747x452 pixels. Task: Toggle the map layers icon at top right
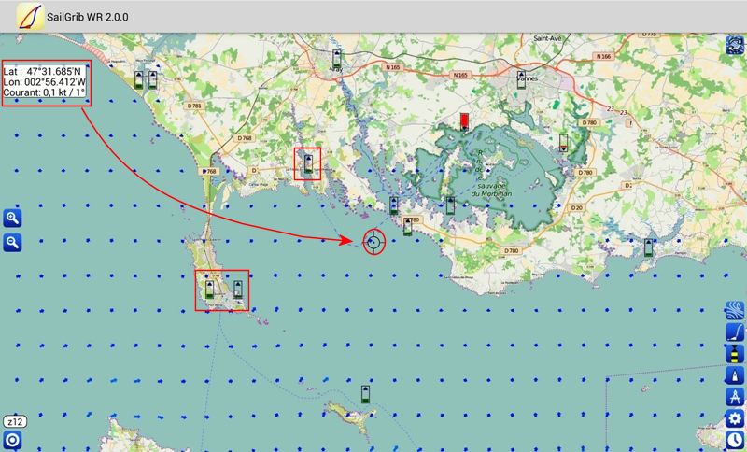pos(735,45)
